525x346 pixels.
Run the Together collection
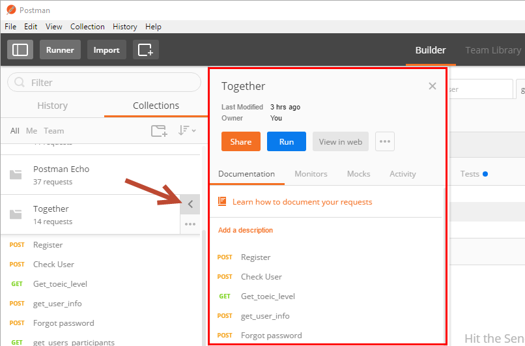(x=286, y=141)
